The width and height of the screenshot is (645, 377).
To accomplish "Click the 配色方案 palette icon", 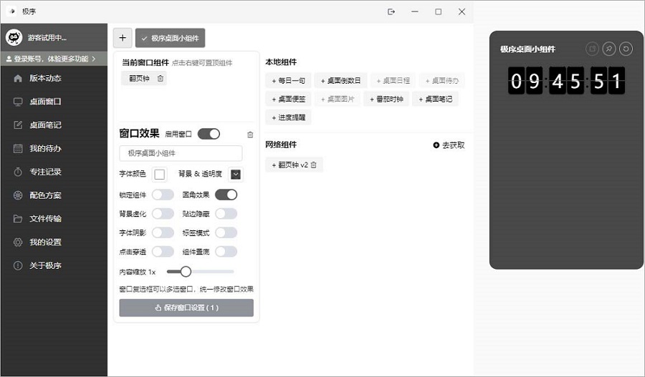I will click(18, 195).
